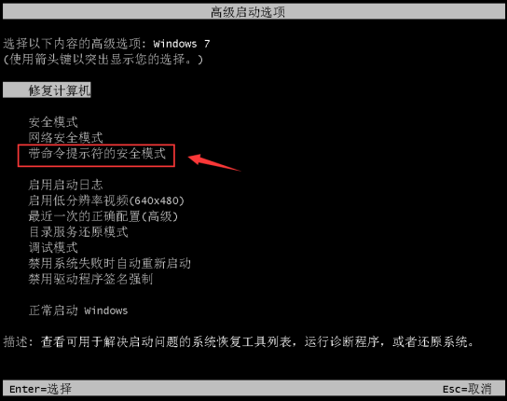Pick 目录服务还原模式 option
The width and height of the screenshot is (507, 401).
point(78,231)
